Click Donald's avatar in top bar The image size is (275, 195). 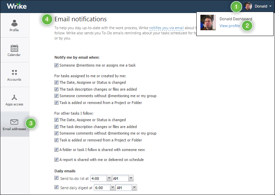(248, 6)
